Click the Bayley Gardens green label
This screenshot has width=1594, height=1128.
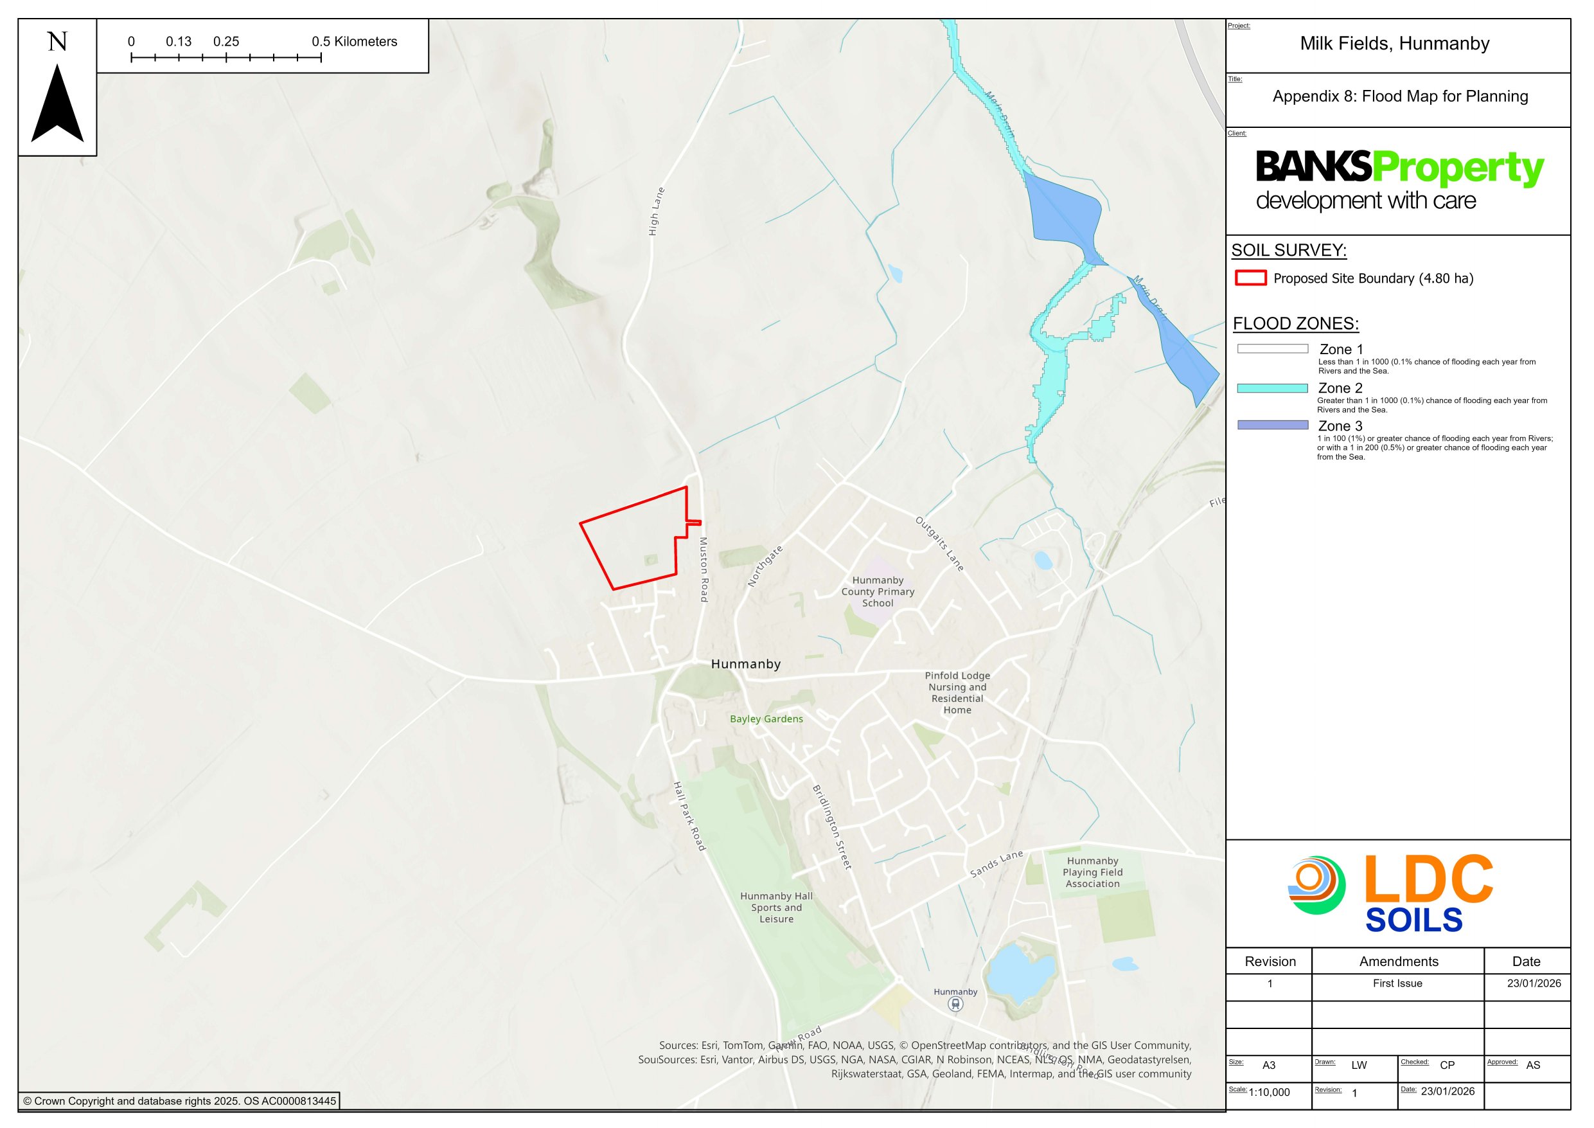point(766,719)
